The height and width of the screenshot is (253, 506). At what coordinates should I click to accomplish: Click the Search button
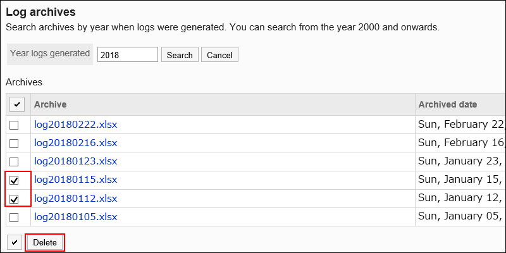tap(180, 55)
